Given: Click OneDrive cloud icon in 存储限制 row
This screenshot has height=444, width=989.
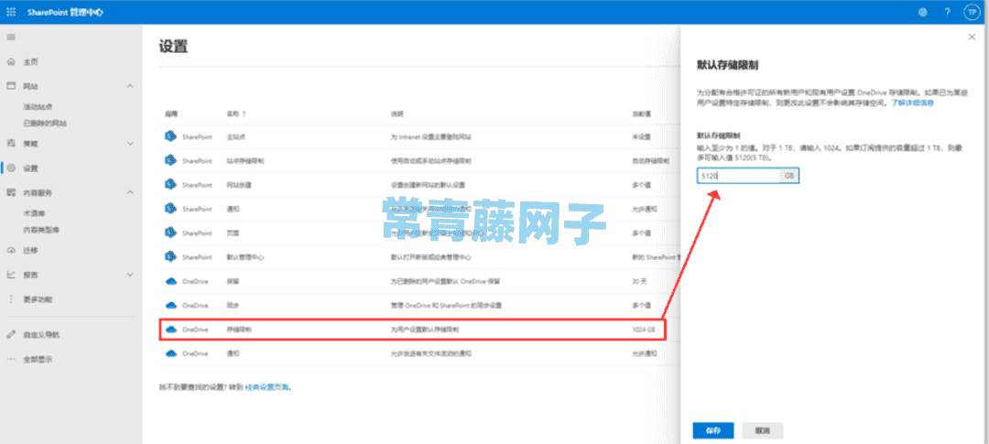Looking at the screenshot, I should 169,330.
